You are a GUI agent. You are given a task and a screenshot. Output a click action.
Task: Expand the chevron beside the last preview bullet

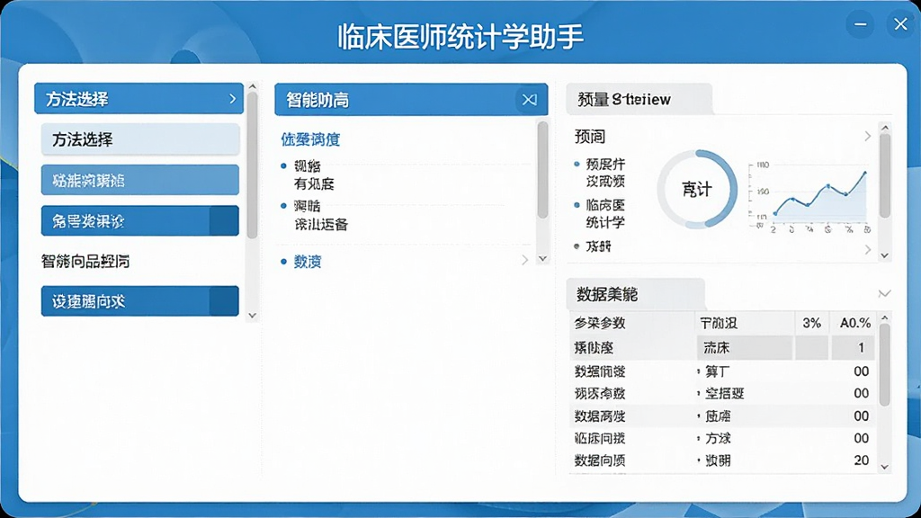868,250
